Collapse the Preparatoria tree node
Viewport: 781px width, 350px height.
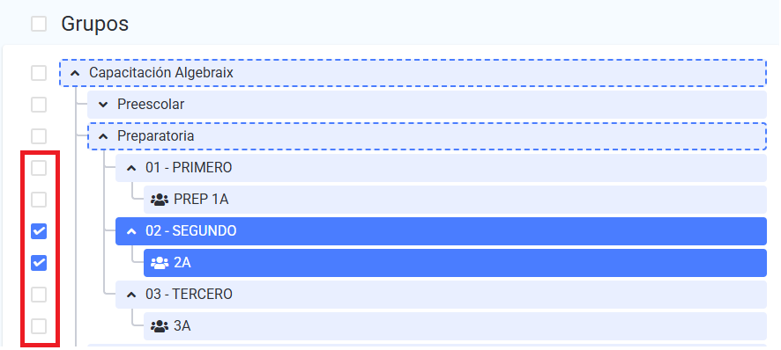(103, 136)
